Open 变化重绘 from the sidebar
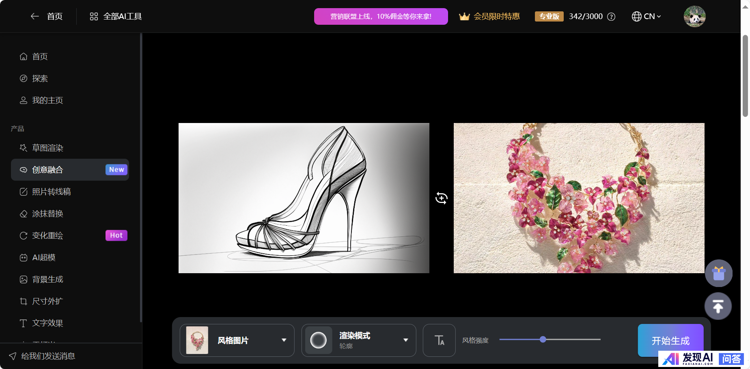Image resolution: width=750 pixels, height=369 pixels. tap(48, 235)
